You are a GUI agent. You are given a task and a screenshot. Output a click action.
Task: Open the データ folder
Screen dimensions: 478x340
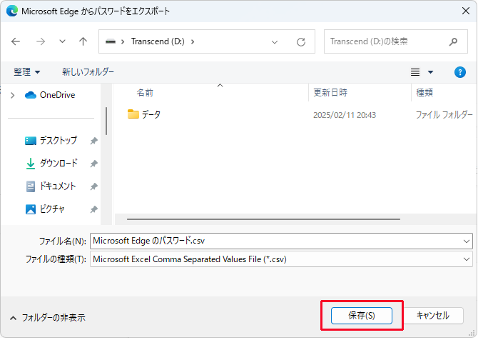pyautogui.click(x=151, y=114)
